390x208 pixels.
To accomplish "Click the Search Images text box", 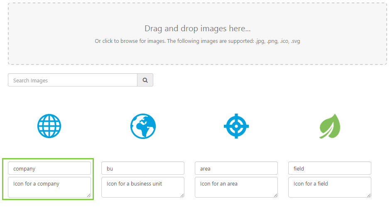I will tap(73, 80).
